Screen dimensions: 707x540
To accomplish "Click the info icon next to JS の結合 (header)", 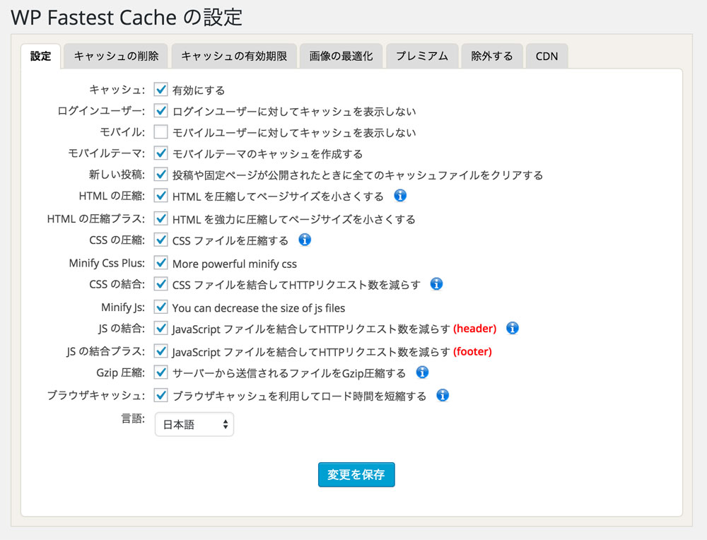I will (512, 328).
